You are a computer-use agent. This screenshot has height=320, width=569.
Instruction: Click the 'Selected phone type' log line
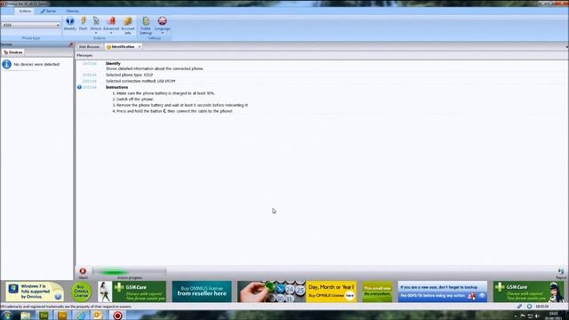tap(129, 75)
